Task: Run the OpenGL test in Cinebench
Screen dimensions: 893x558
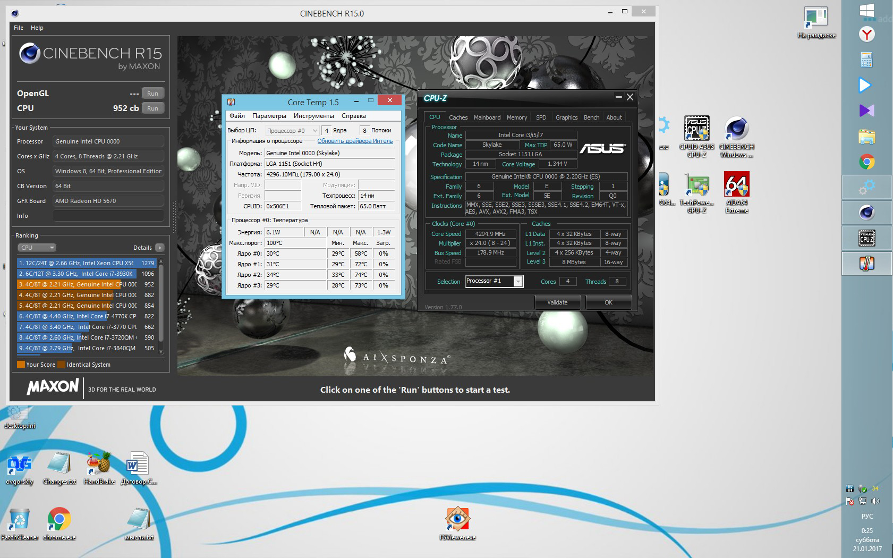Action: (153, 94)
